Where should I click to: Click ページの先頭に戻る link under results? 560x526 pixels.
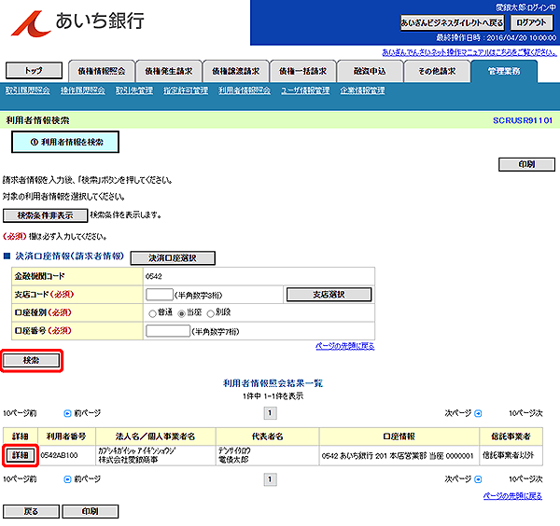[x=512, y=496]
